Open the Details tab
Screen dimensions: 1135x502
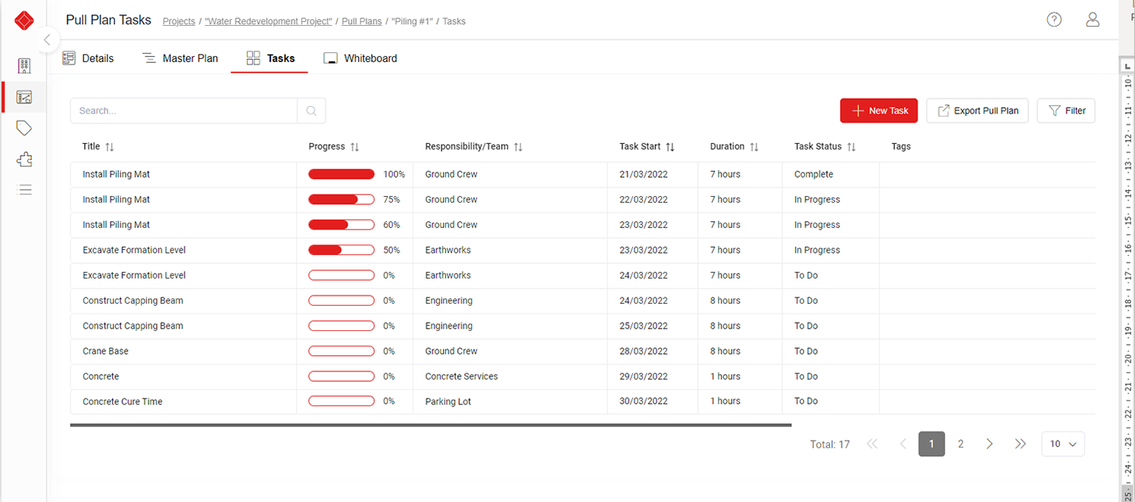(88, 58)
